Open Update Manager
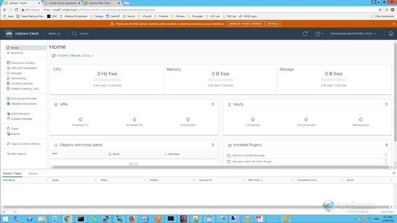Screen dimensions: 397x223 tap(21, 119)
